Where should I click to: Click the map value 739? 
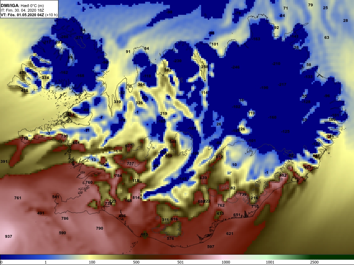click(x=243, y=194)
